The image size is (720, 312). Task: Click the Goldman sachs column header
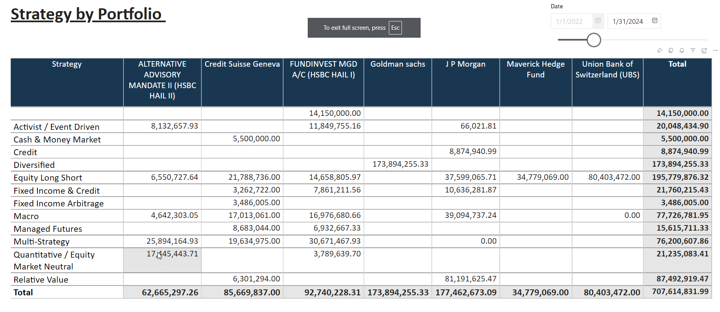coord(398,64)
